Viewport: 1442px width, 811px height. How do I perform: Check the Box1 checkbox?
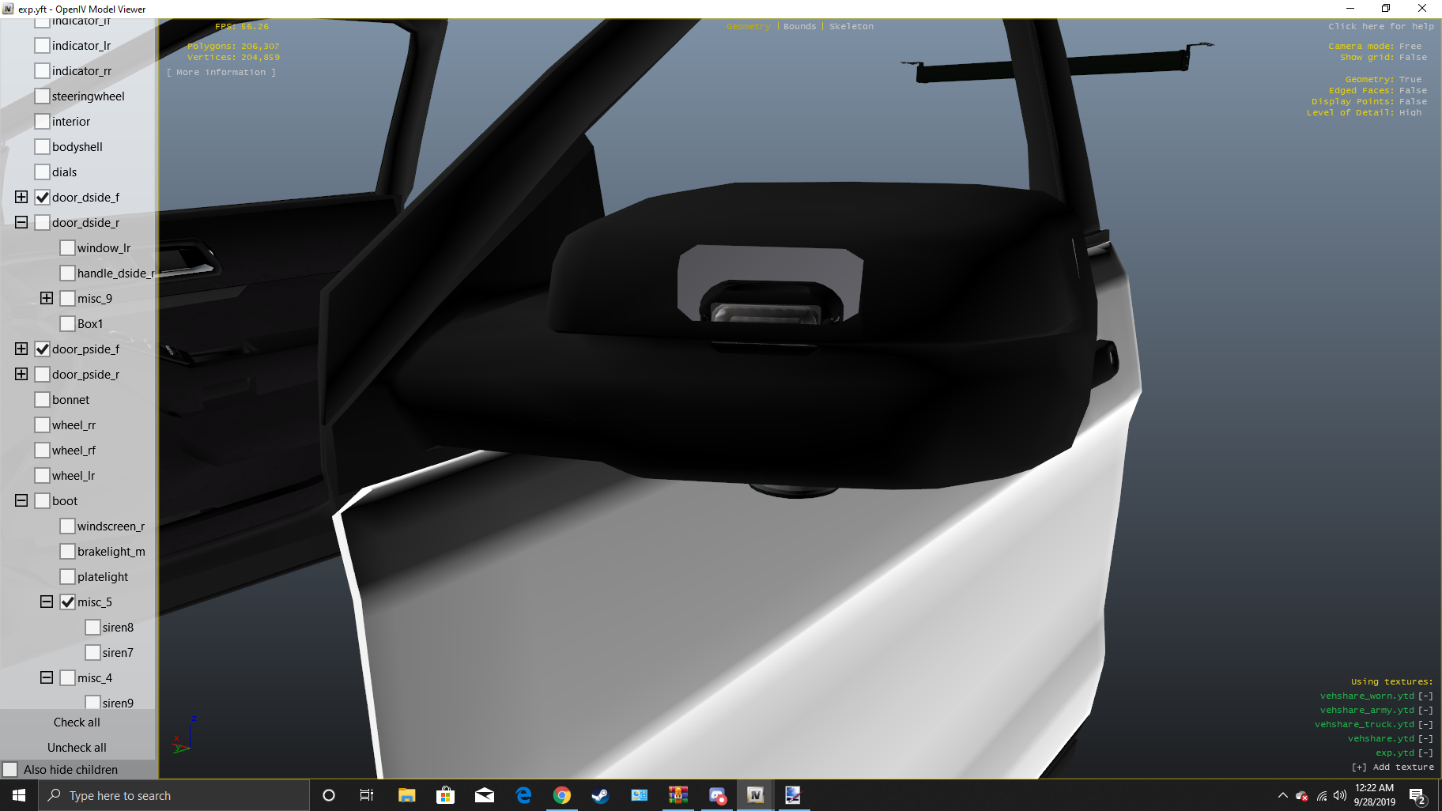pyautogui.click(x=68, y=324)
